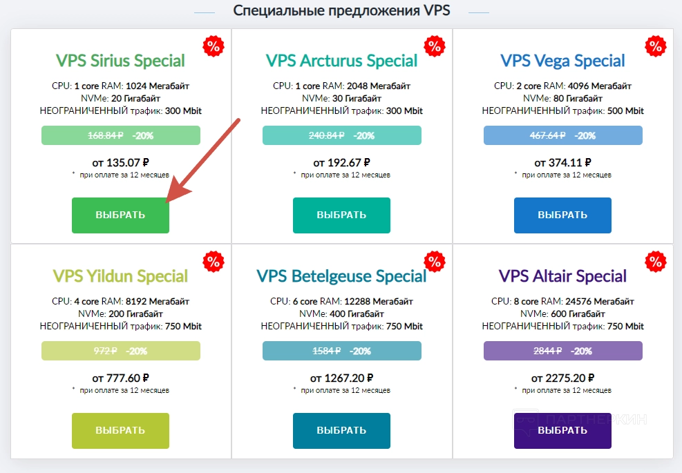Open the VPS Arcturus Special heading

point(341,61)
